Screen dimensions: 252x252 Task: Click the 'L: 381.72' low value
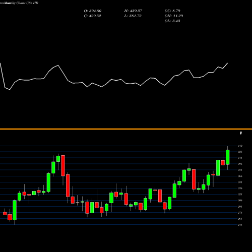133,16
